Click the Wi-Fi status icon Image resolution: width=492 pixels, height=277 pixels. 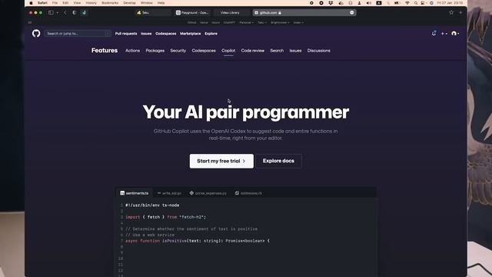click(407, 3)
